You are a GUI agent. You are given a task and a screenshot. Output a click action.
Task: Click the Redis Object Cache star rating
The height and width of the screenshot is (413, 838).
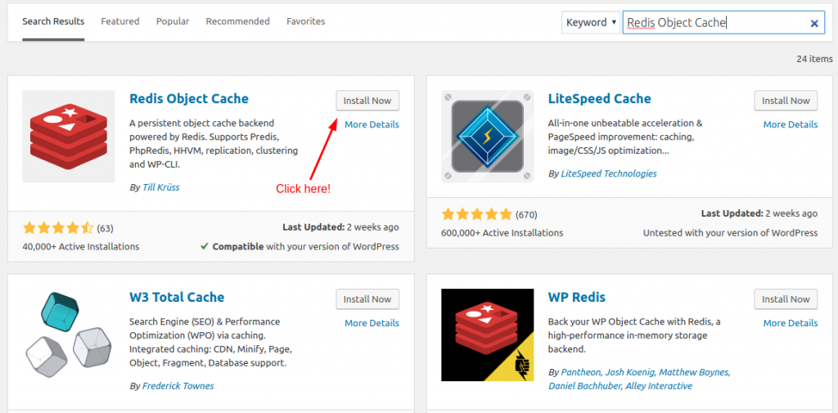coord(59,227)
